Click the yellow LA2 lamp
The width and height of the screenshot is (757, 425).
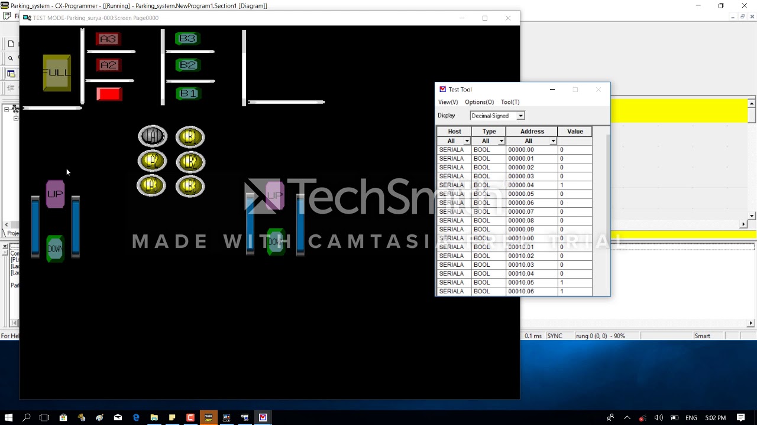152,161
